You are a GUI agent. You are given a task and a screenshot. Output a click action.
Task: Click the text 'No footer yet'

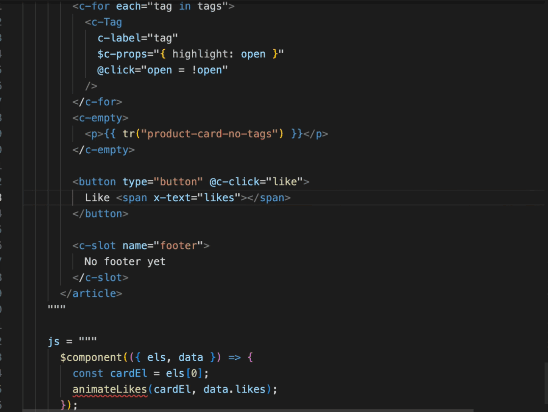pyautogui.click(x=125, y=262)
